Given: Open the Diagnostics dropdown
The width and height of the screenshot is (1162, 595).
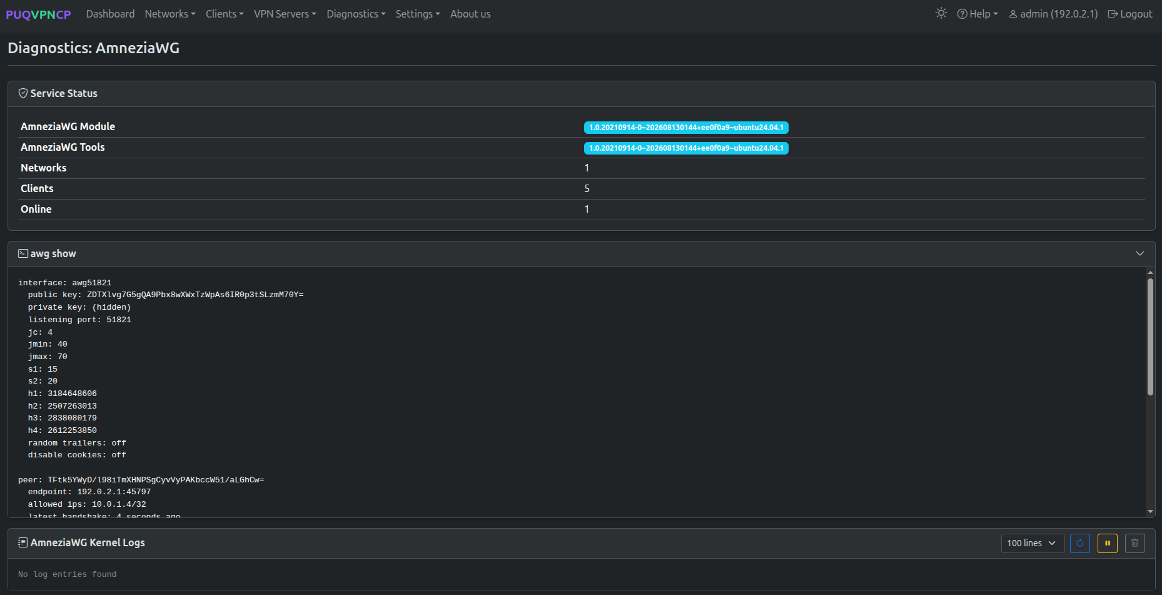Looking at the screenshot, I should (356, 14).
